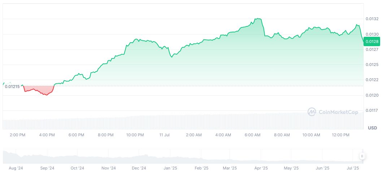Jump to Aug '24 in range navigator
Screen dimensions: 387x172
(x=15, y=168)
